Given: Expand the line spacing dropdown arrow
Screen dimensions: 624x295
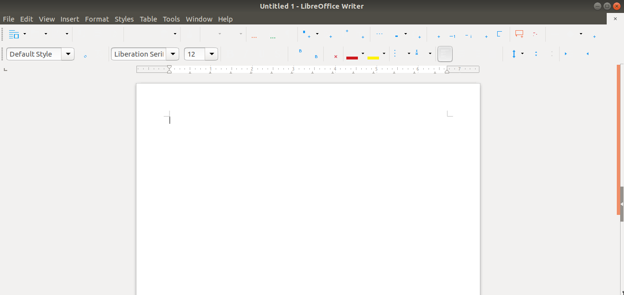Looking at the screenshot, I should pyautogui.click(x=522, y=54).
